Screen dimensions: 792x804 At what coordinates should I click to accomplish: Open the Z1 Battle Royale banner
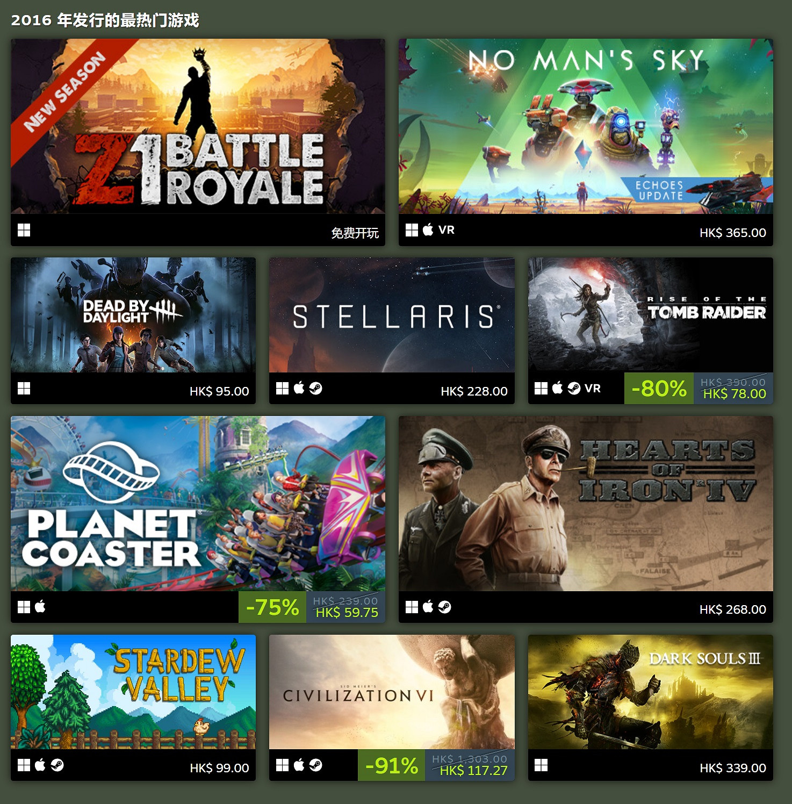click(x=198, y=126)
